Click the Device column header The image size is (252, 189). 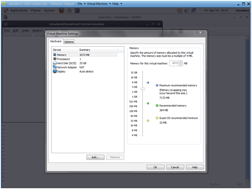(x=65, y=50)
